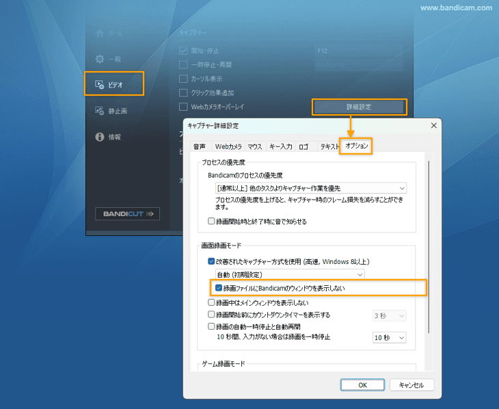Open the 一般 settings gear in the sidebar
The image size is (499, 409).
tap(100, 59)
